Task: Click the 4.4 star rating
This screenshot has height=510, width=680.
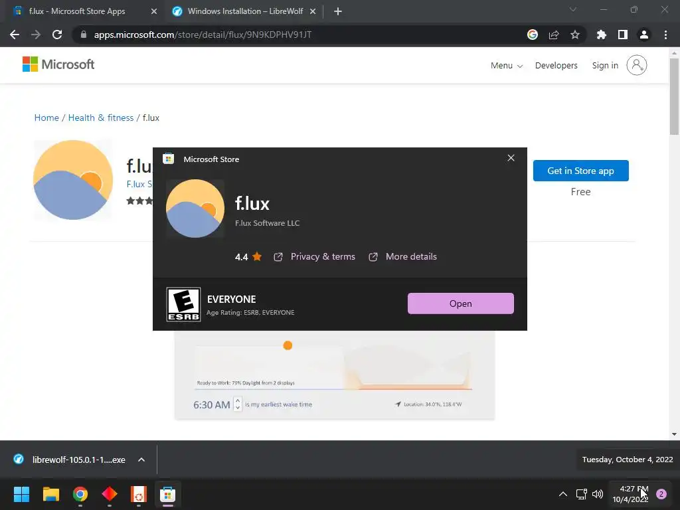Action: click(248, 257)
